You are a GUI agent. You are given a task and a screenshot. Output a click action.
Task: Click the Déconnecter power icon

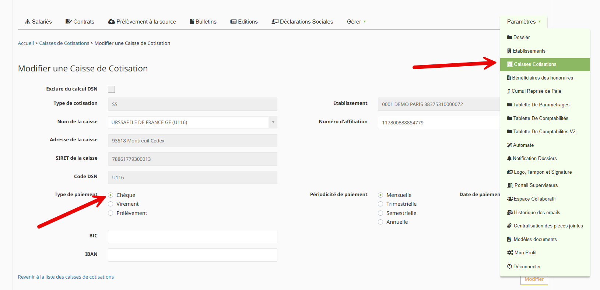point(510,266)
